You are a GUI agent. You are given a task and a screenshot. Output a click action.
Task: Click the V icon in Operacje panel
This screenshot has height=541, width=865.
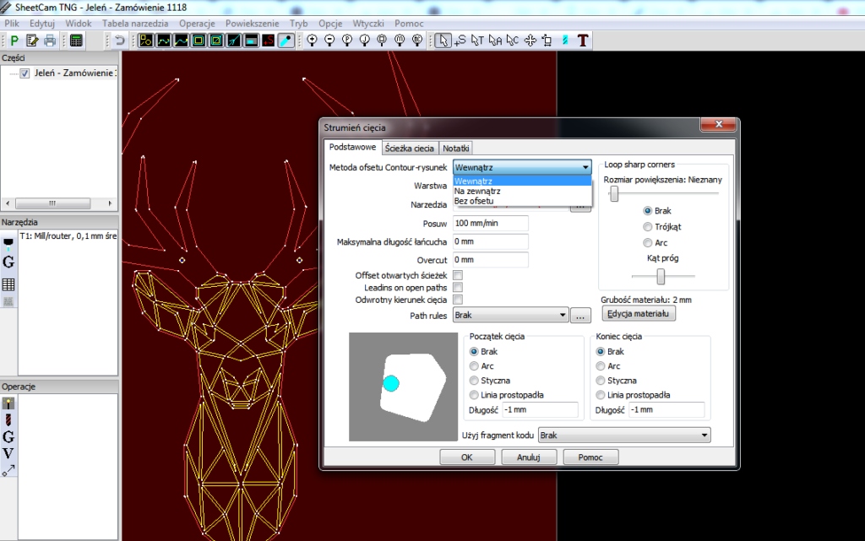point(8,453)
